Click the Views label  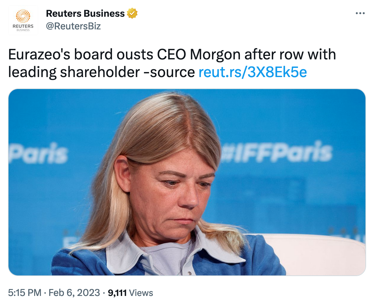(x=141, y=293)
